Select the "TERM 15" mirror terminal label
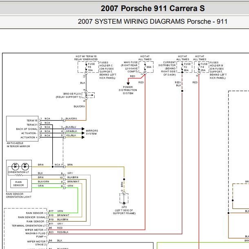 tap(32, 121)
